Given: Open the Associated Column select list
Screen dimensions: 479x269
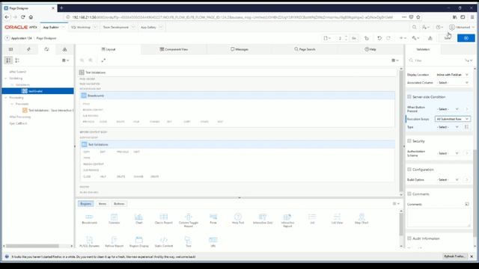Looking at the screenshot, I should point(452,83).
